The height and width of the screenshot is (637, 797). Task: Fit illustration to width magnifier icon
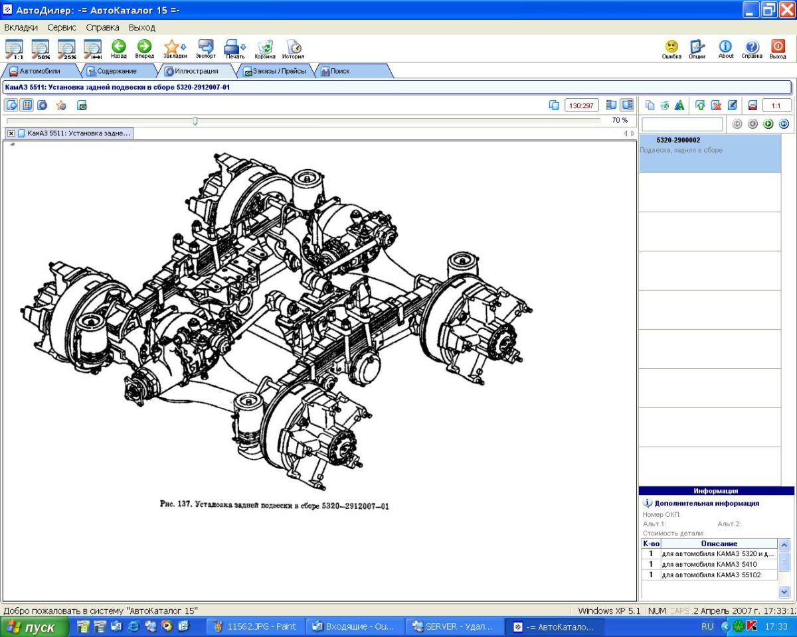pos(93,48)
